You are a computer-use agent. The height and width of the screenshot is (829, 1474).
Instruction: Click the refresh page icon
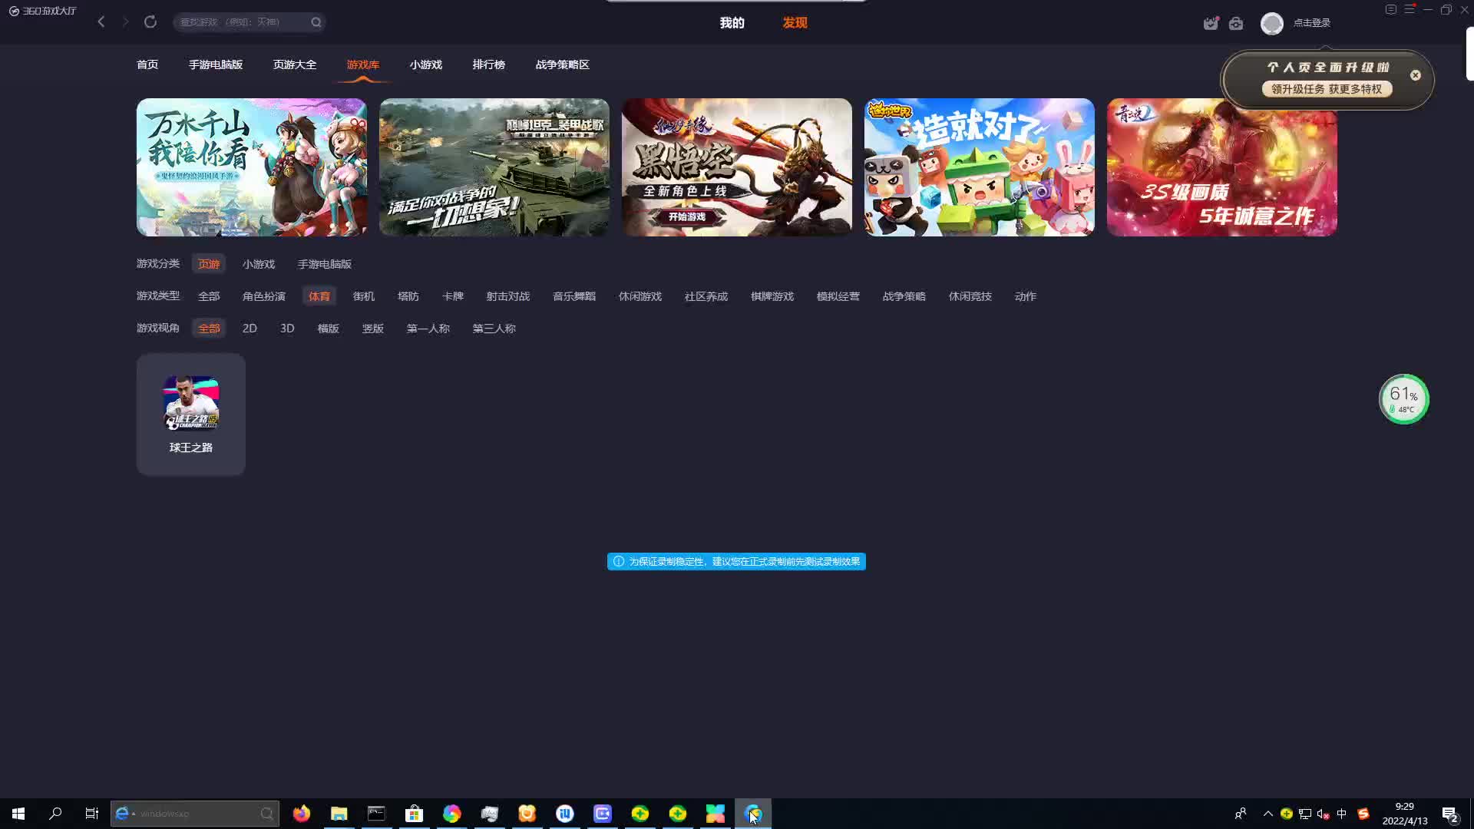tap(150, 22)
